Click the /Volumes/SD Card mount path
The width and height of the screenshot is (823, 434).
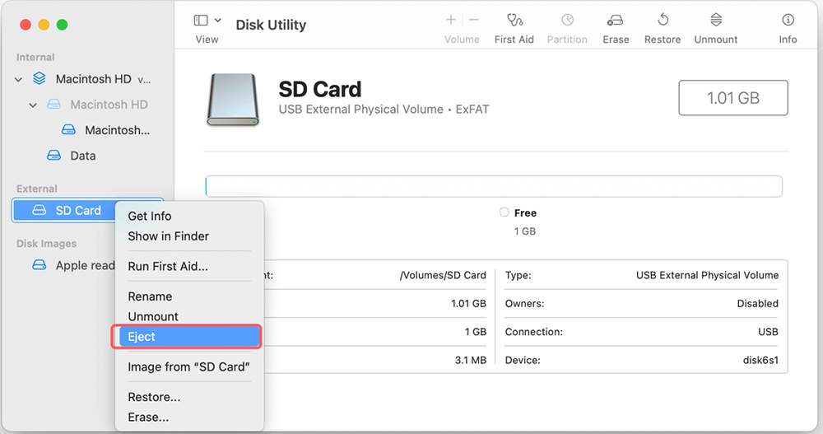tap(443, 275)
